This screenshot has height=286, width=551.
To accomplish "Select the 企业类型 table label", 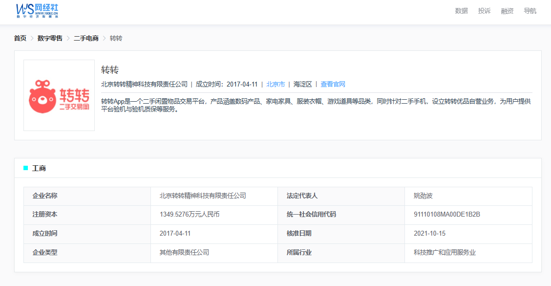I will [45, 253].
